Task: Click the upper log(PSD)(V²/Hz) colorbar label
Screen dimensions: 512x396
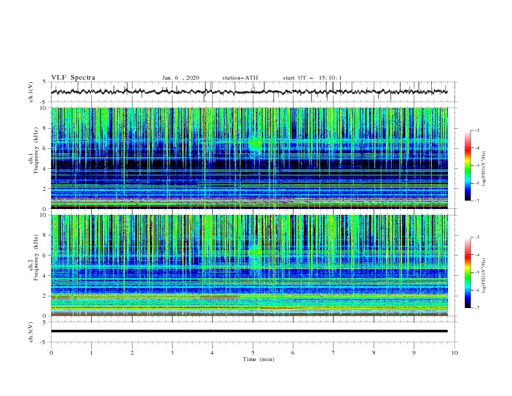Action: [484, 169]
